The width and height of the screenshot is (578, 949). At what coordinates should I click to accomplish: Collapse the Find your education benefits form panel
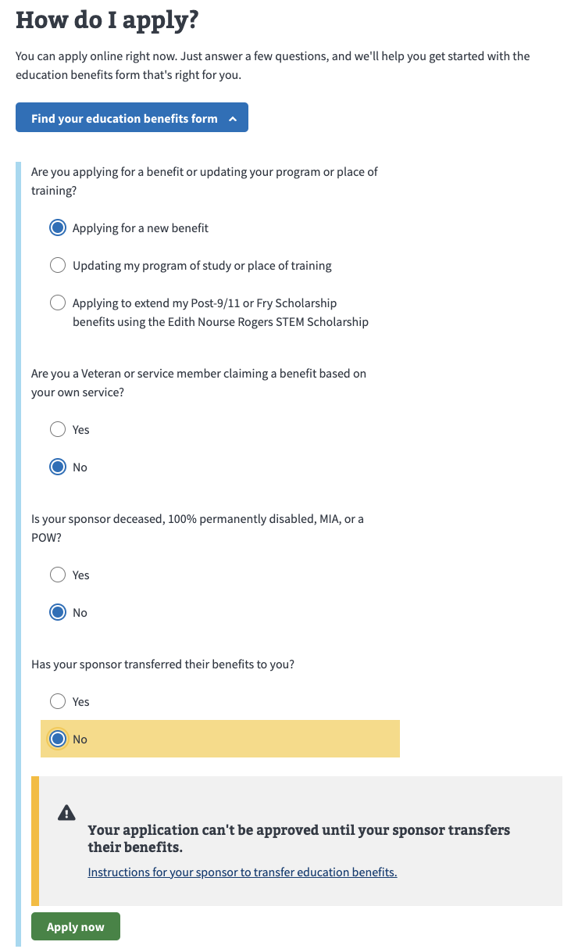coord(131,117)
